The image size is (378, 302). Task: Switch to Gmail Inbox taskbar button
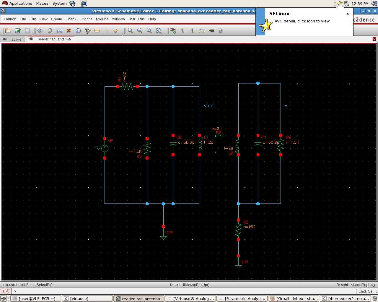click(x=294, y=298)
